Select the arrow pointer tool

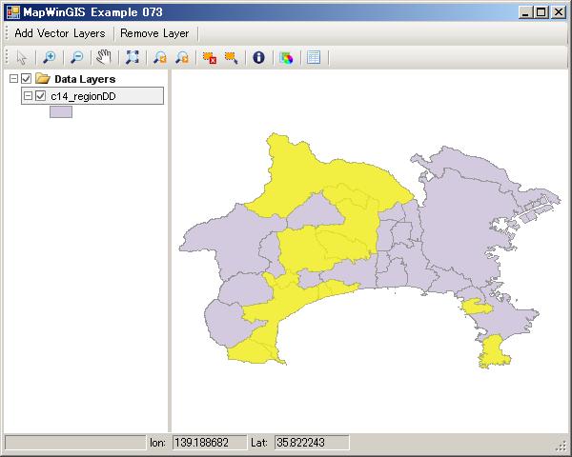coord(22,57)
